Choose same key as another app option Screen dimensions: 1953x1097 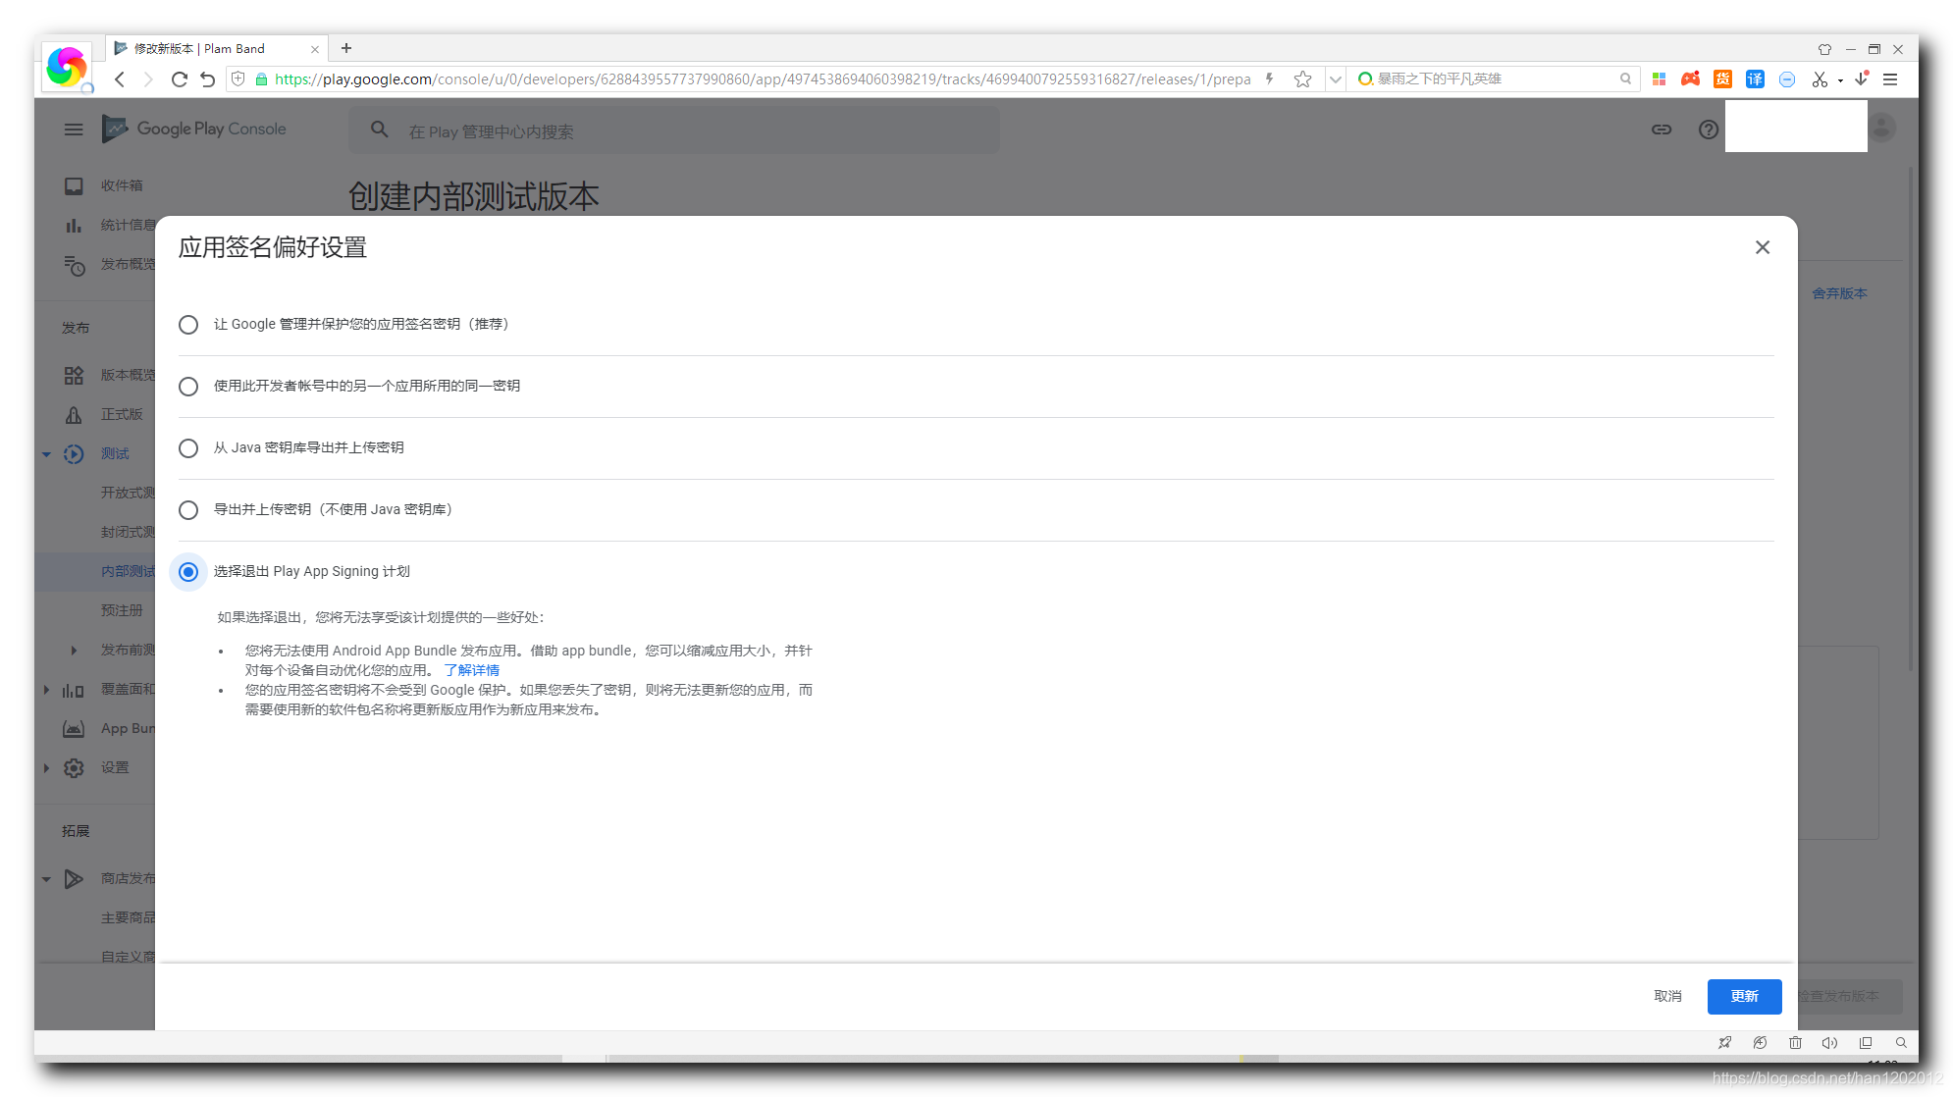pos(188,387)
